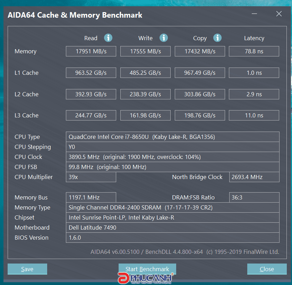292x285 pixels.
Task: Click the Write column header
Action: (145, 38)
